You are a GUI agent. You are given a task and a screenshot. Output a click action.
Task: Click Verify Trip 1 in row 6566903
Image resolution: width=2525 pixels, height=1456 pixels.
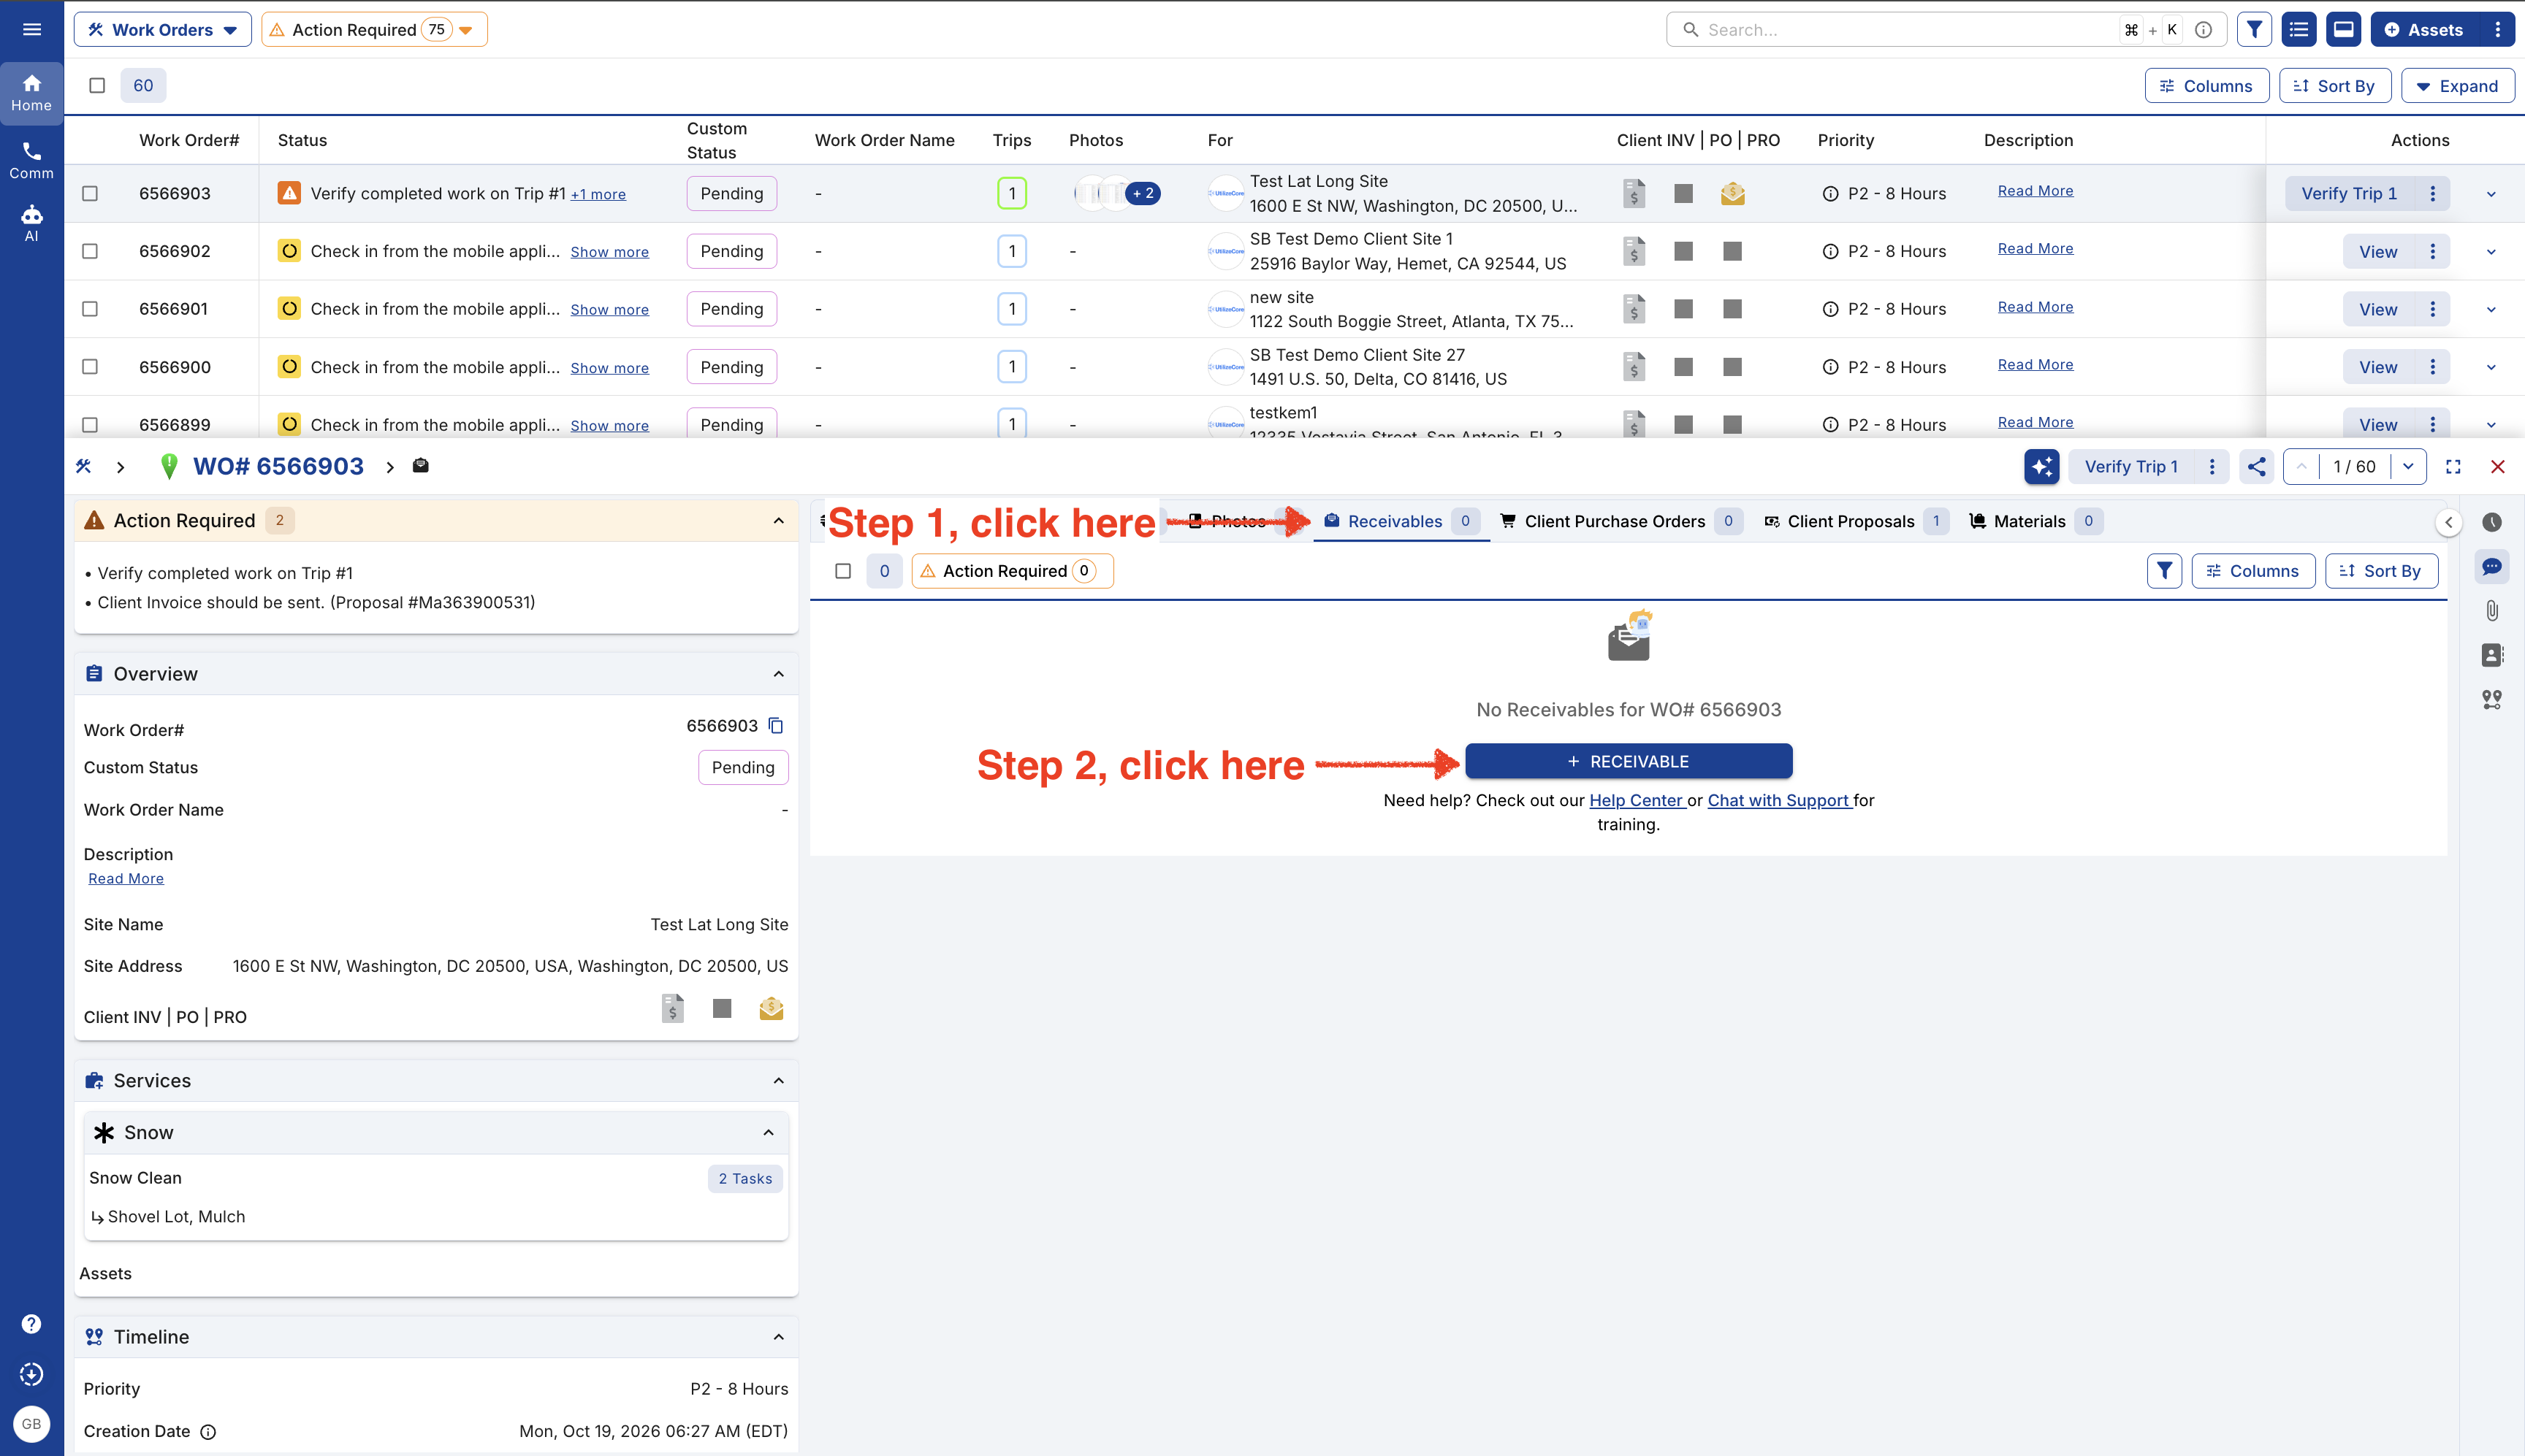(2349, 193)
